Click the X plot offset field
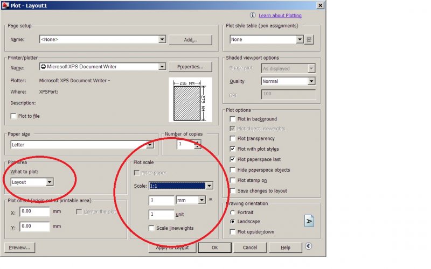Image resolution: width=431 pixels, height=269 pixels. point(34,211)
